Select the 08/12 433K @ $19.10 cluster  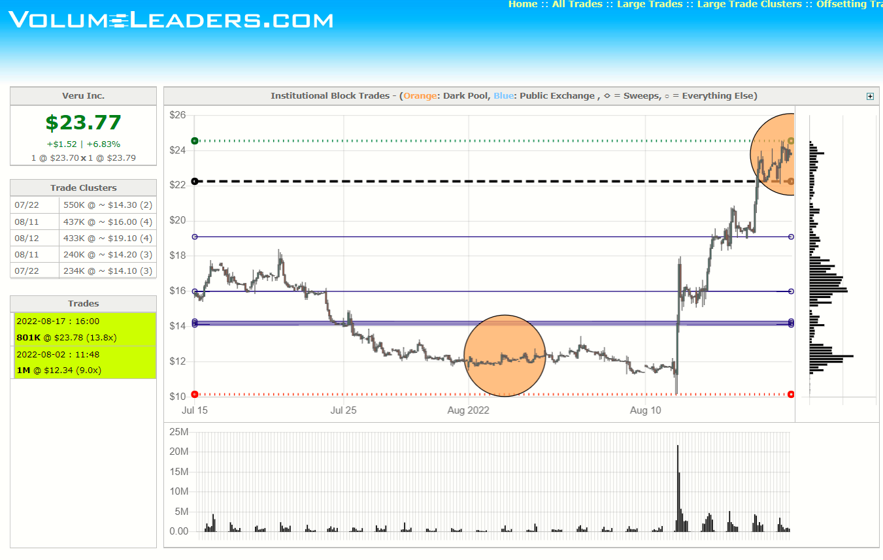83,238
